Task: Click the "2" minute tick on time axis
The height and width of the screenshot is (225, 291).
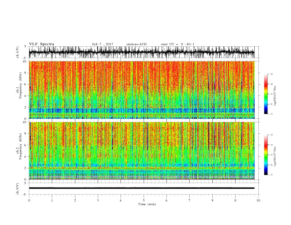Action: click(x=75, y=200)
